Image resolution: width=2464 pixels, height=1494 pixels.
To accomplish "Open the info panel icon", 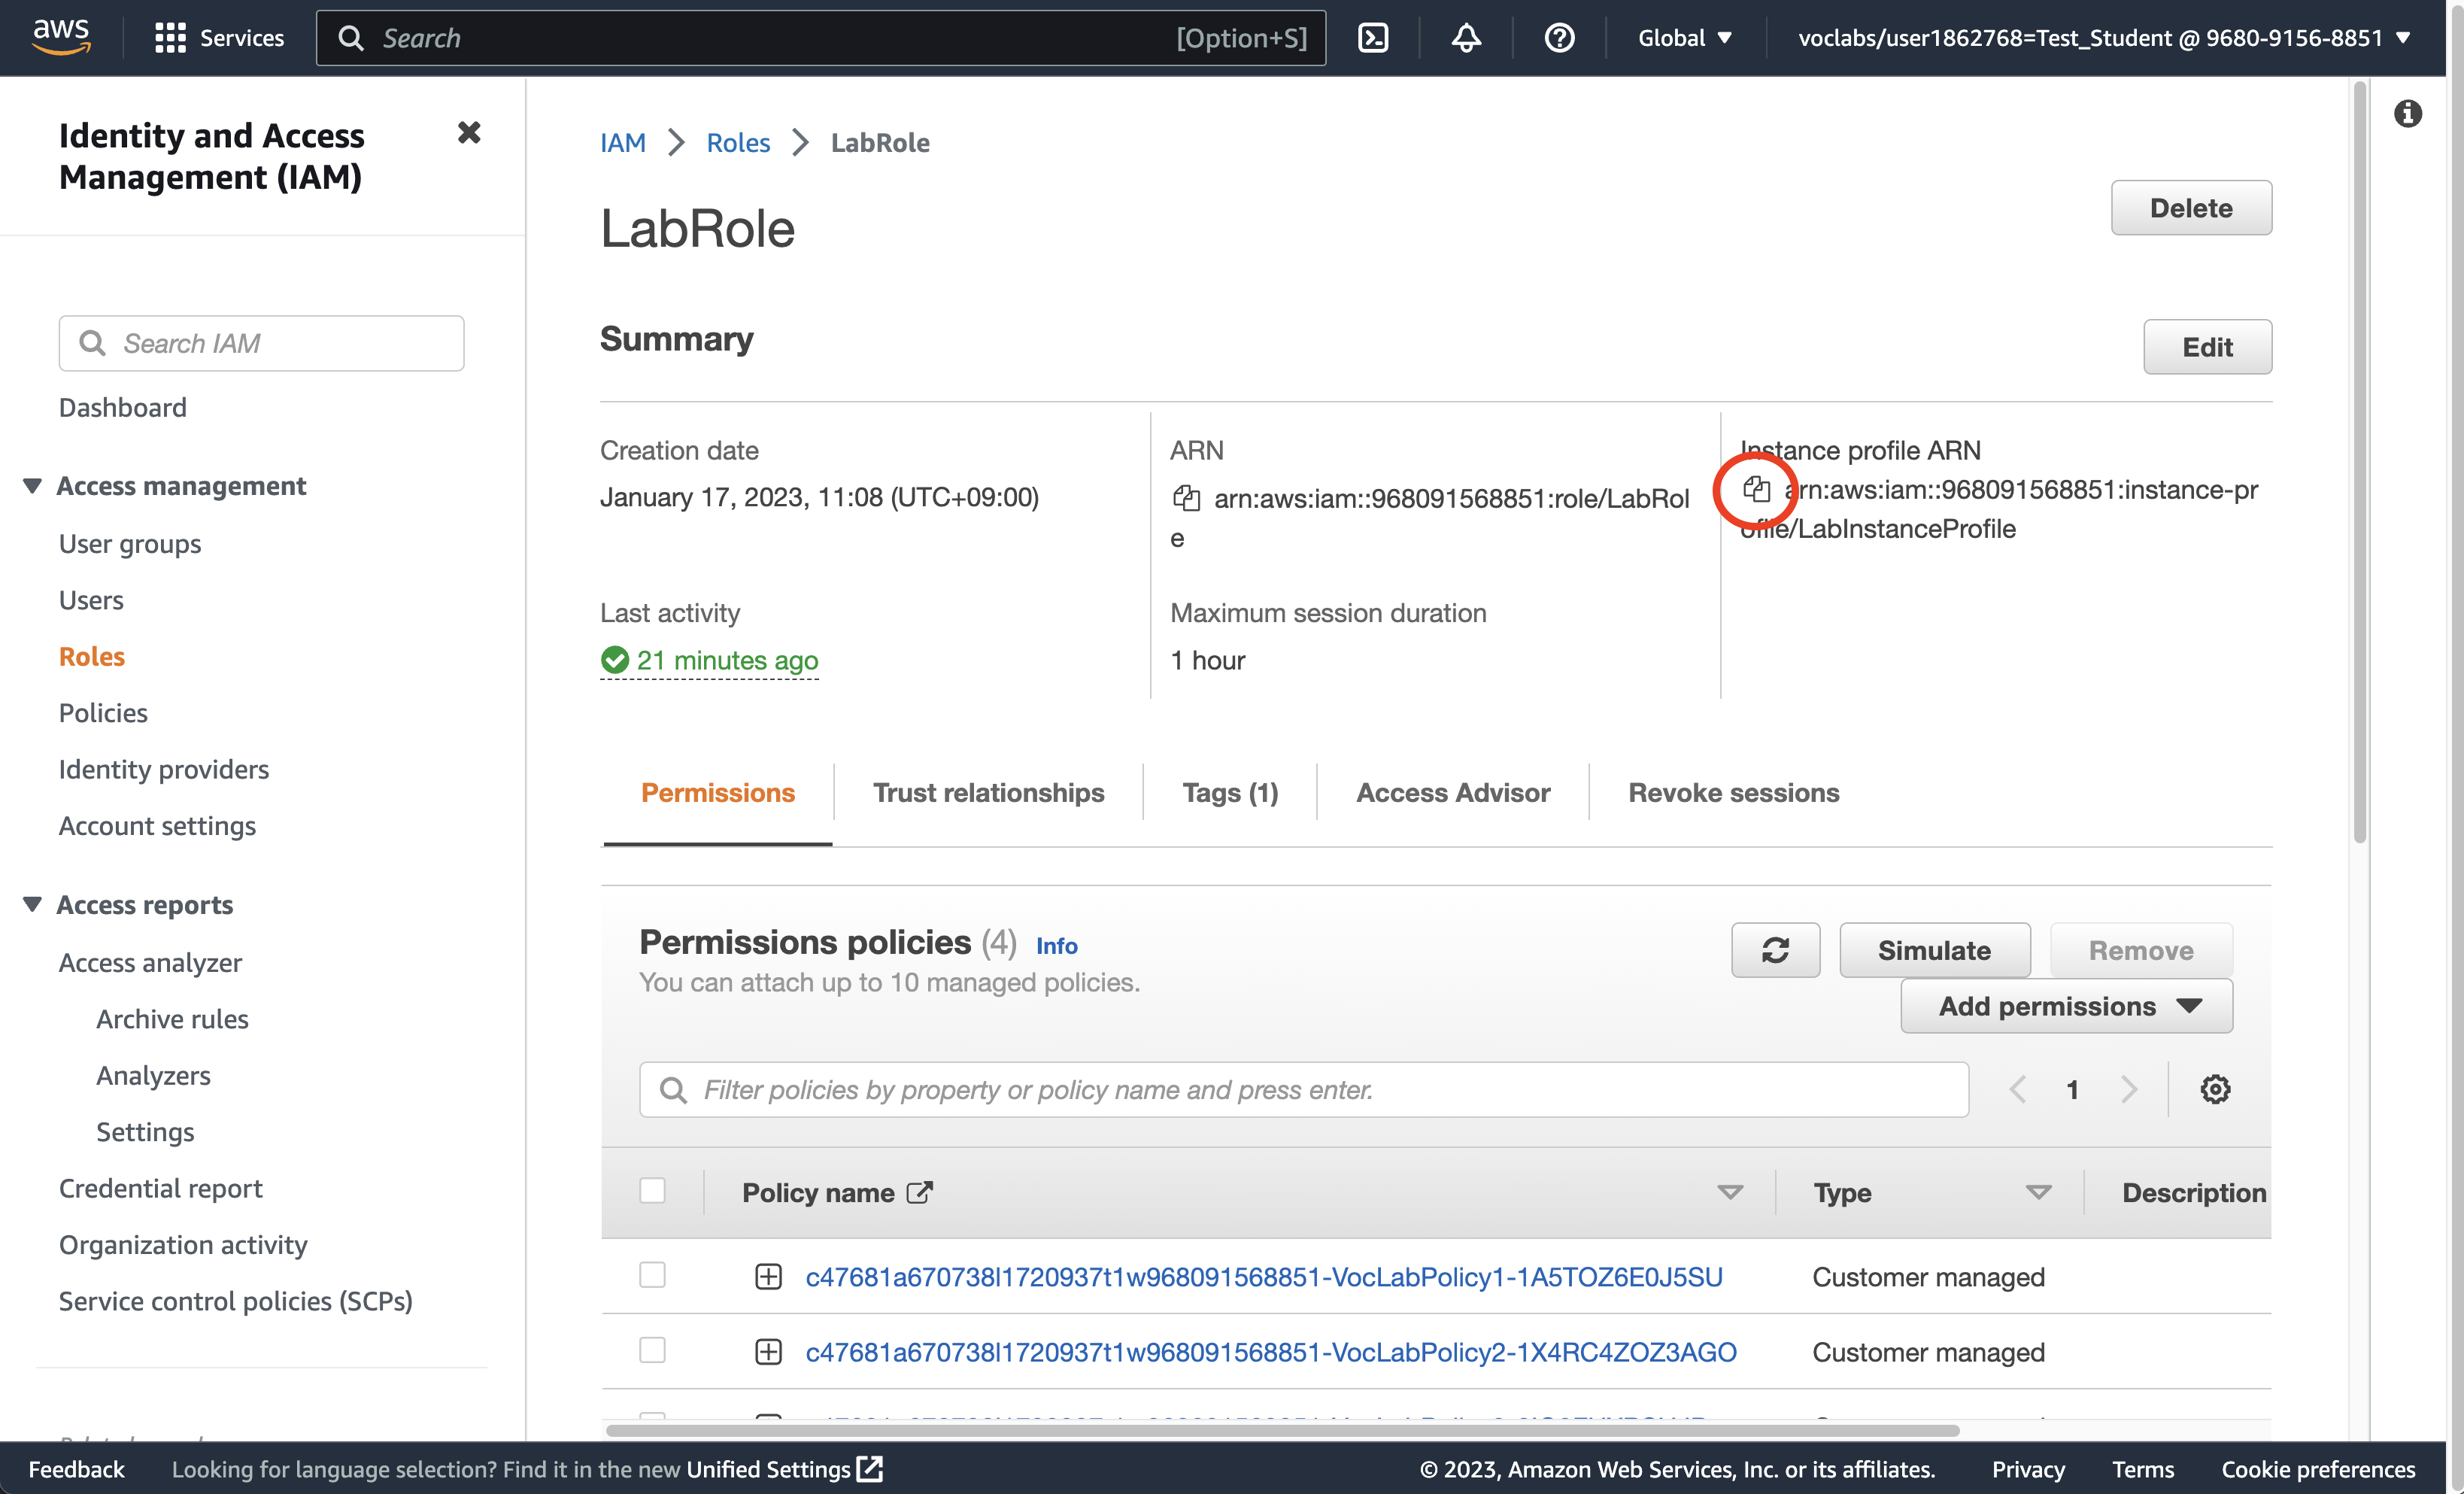I will click(2407, 114).
